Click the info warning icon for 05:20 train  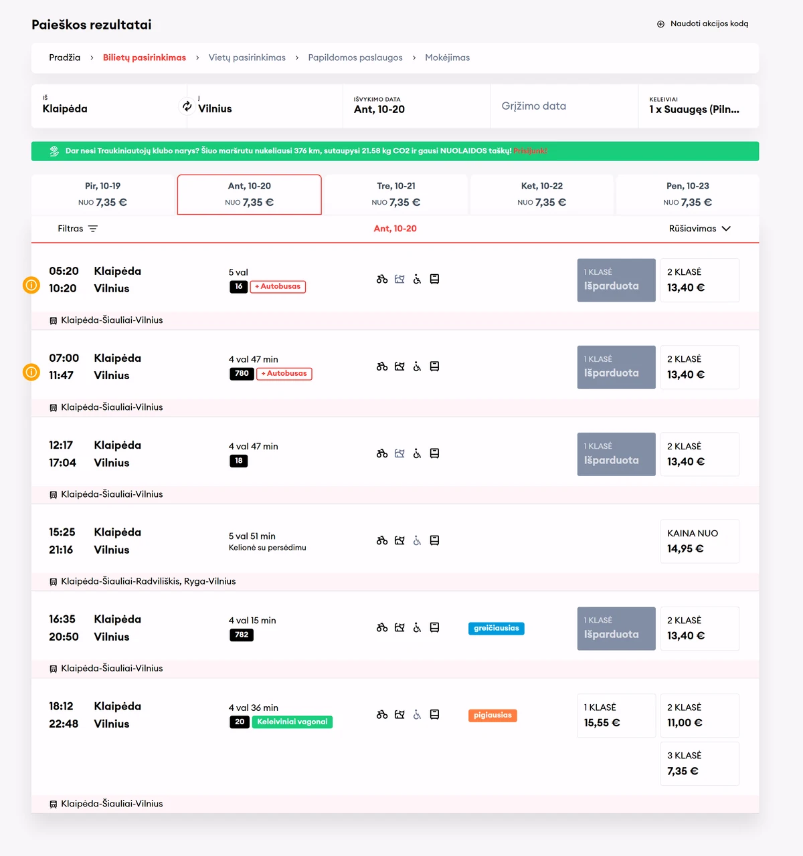pos(31,286)
